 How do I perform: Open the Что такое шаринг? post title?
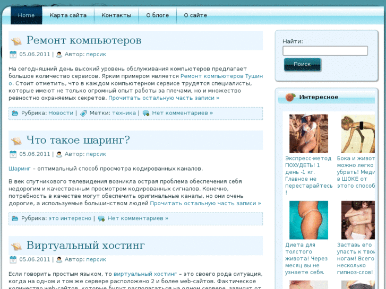coord(78,140)
